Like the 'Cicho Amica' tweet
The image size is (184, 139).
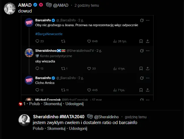point(89,90)
